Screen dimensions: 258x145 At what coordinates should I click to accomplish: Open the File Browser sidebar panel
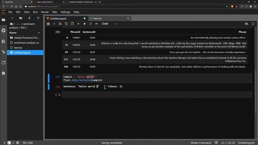pos(4,20)
